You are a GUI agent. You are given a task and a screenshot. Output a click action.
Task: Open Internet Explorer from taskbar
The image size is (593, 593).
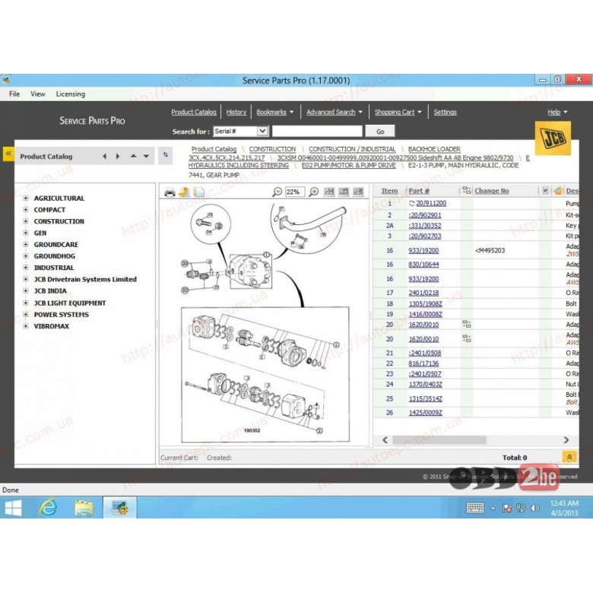(49, 508)
